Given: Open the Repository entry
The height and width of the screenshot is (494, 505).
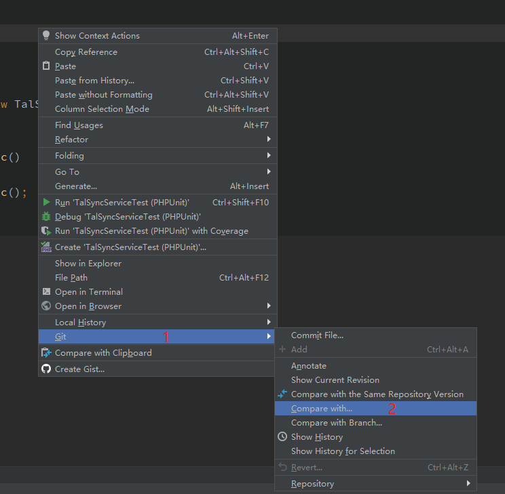Looking at the screenshot, I should [375, 483].
